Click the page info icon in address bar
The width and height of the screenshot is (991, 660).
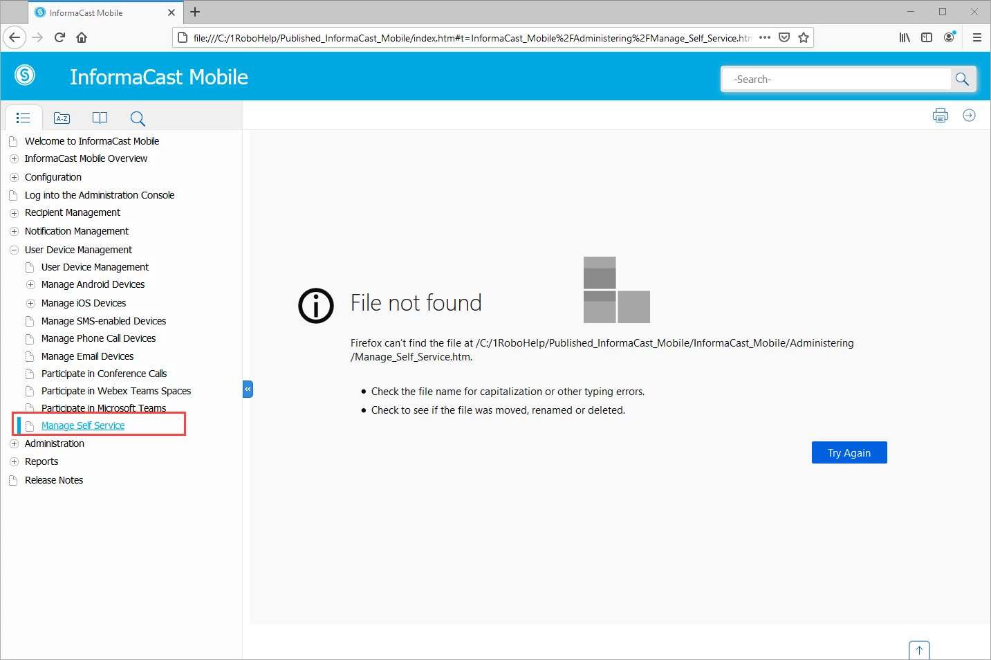[x=183, y=37]
